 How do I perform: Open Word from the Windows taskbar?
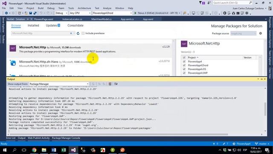(x=54, y=150)
